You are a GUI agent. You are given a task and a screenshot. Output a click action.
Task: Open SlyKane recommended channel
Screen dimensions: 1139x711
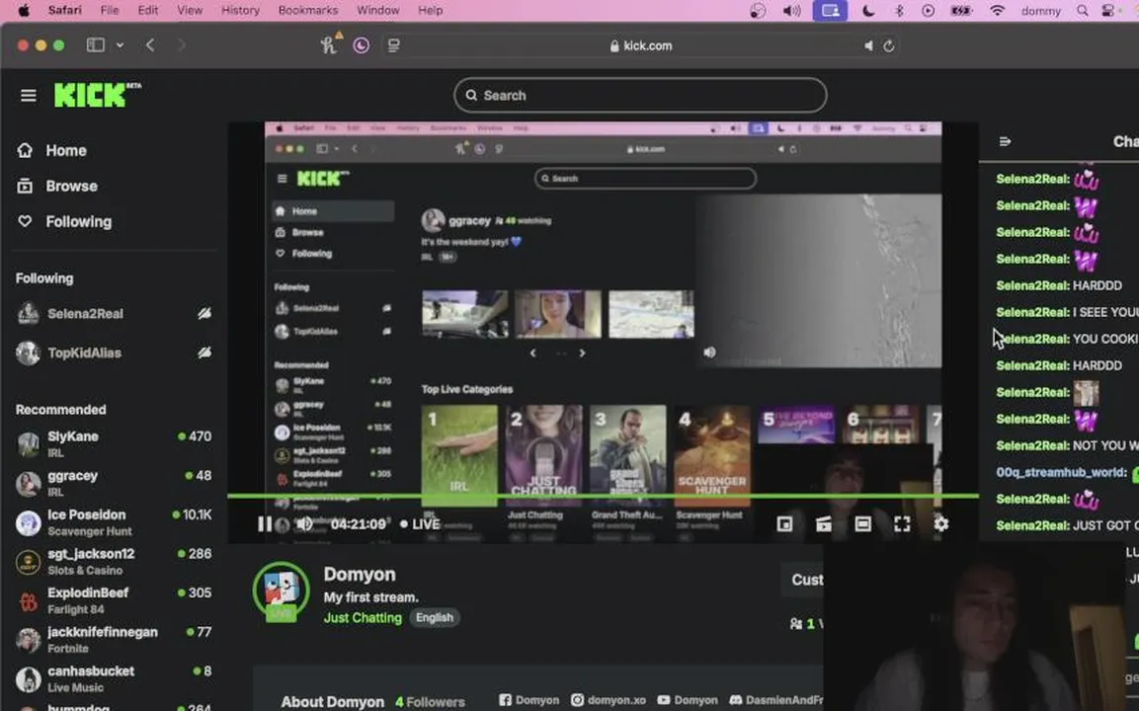[x=114, y=443]
